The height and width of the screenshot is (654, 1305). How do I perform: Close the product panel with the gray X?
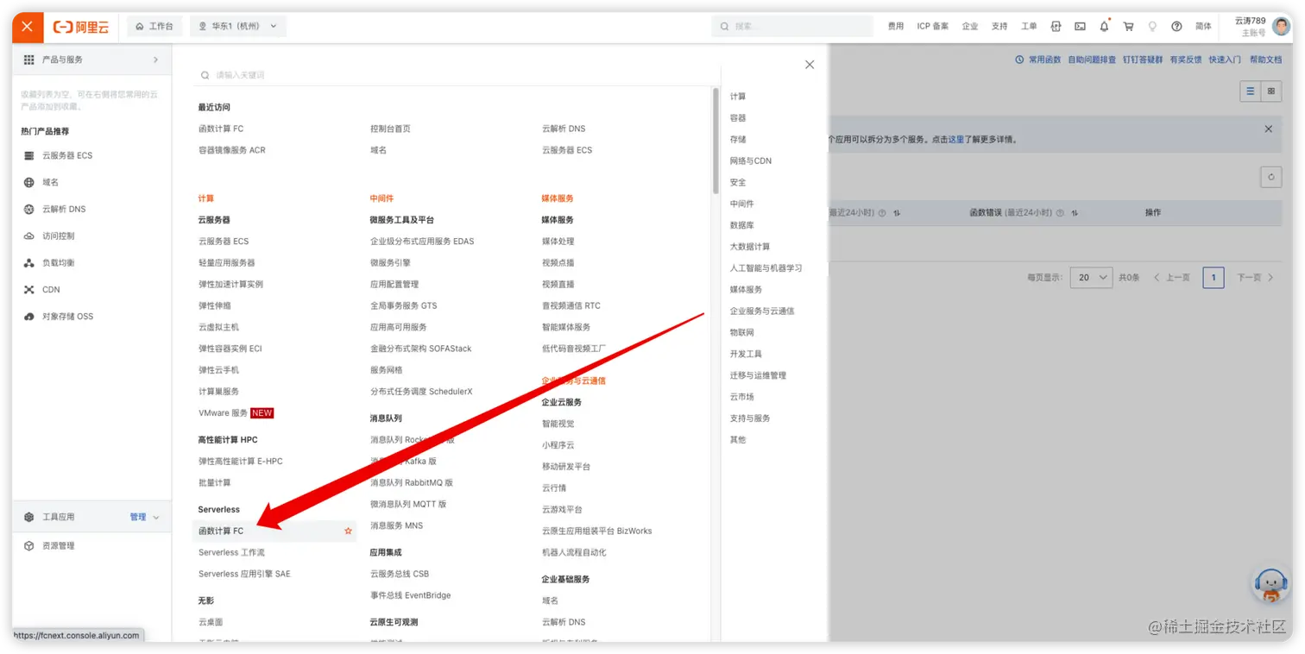click(810, 65)
